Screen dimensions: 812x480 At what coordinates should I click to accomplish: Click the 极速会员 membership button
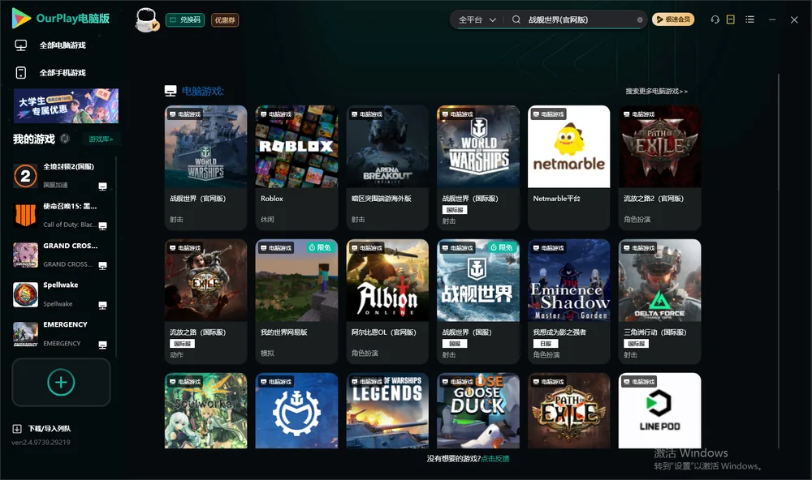pyautogui.click(x=673, y=19)
